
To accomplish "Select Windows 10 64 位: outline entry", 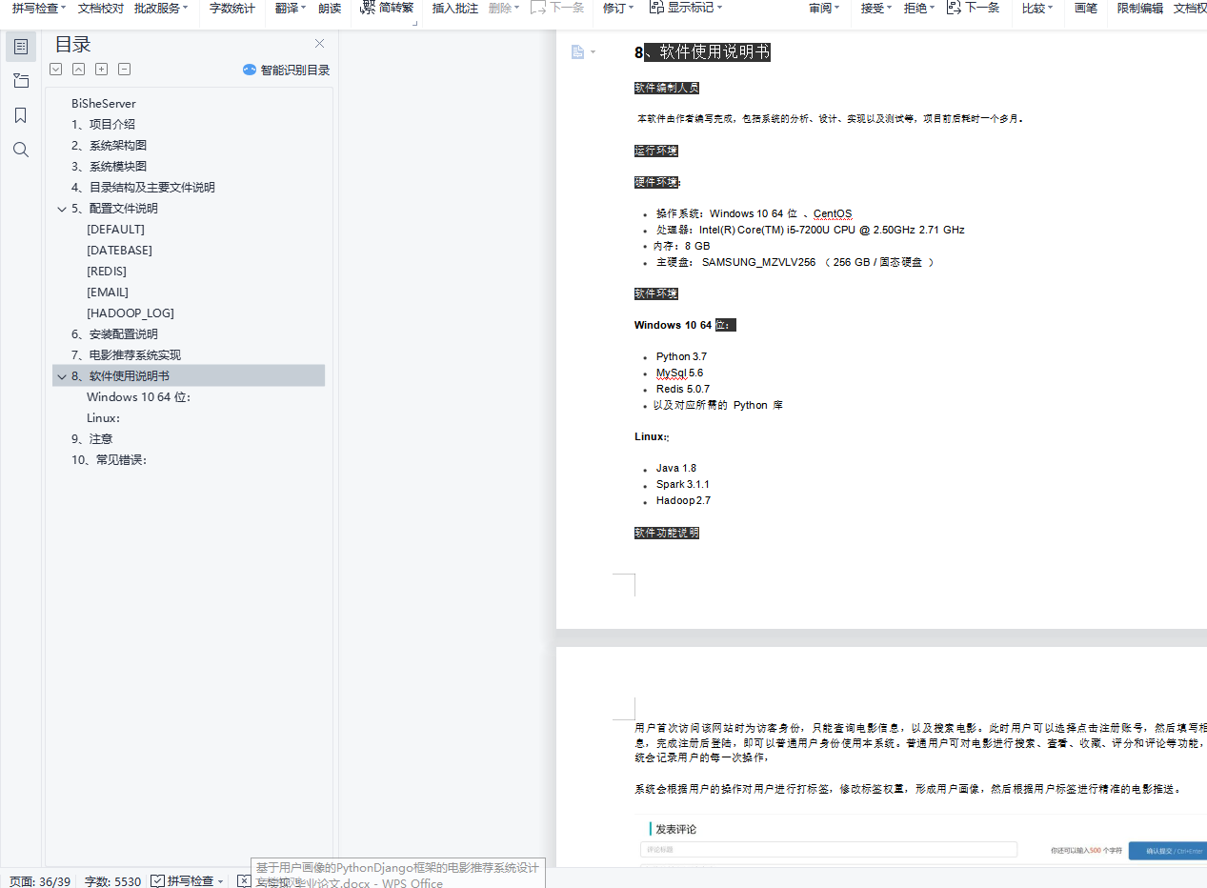I will (138, 396).
